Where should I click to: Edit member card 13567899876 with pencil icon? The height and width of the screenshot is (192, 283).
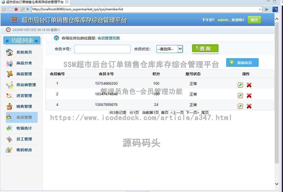(240, 106)
